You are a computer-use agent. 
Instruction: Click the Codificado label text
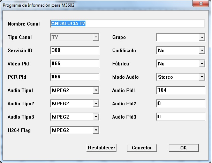(124, 50)
